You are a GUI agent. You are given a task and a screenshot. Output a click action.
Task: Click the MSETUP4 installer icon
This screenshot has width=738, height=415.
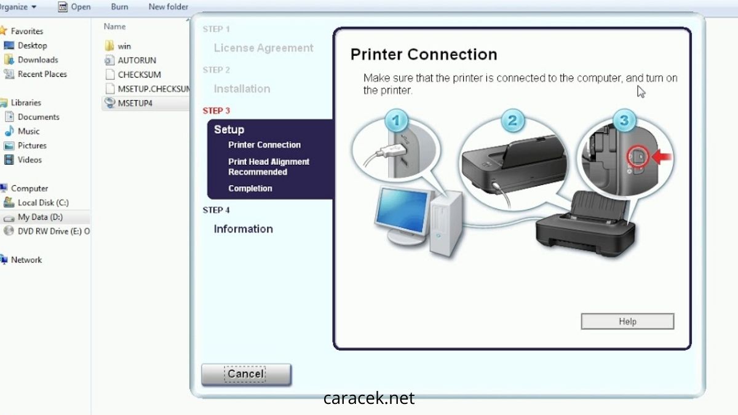pyautogui.click(x=109, y=103)
